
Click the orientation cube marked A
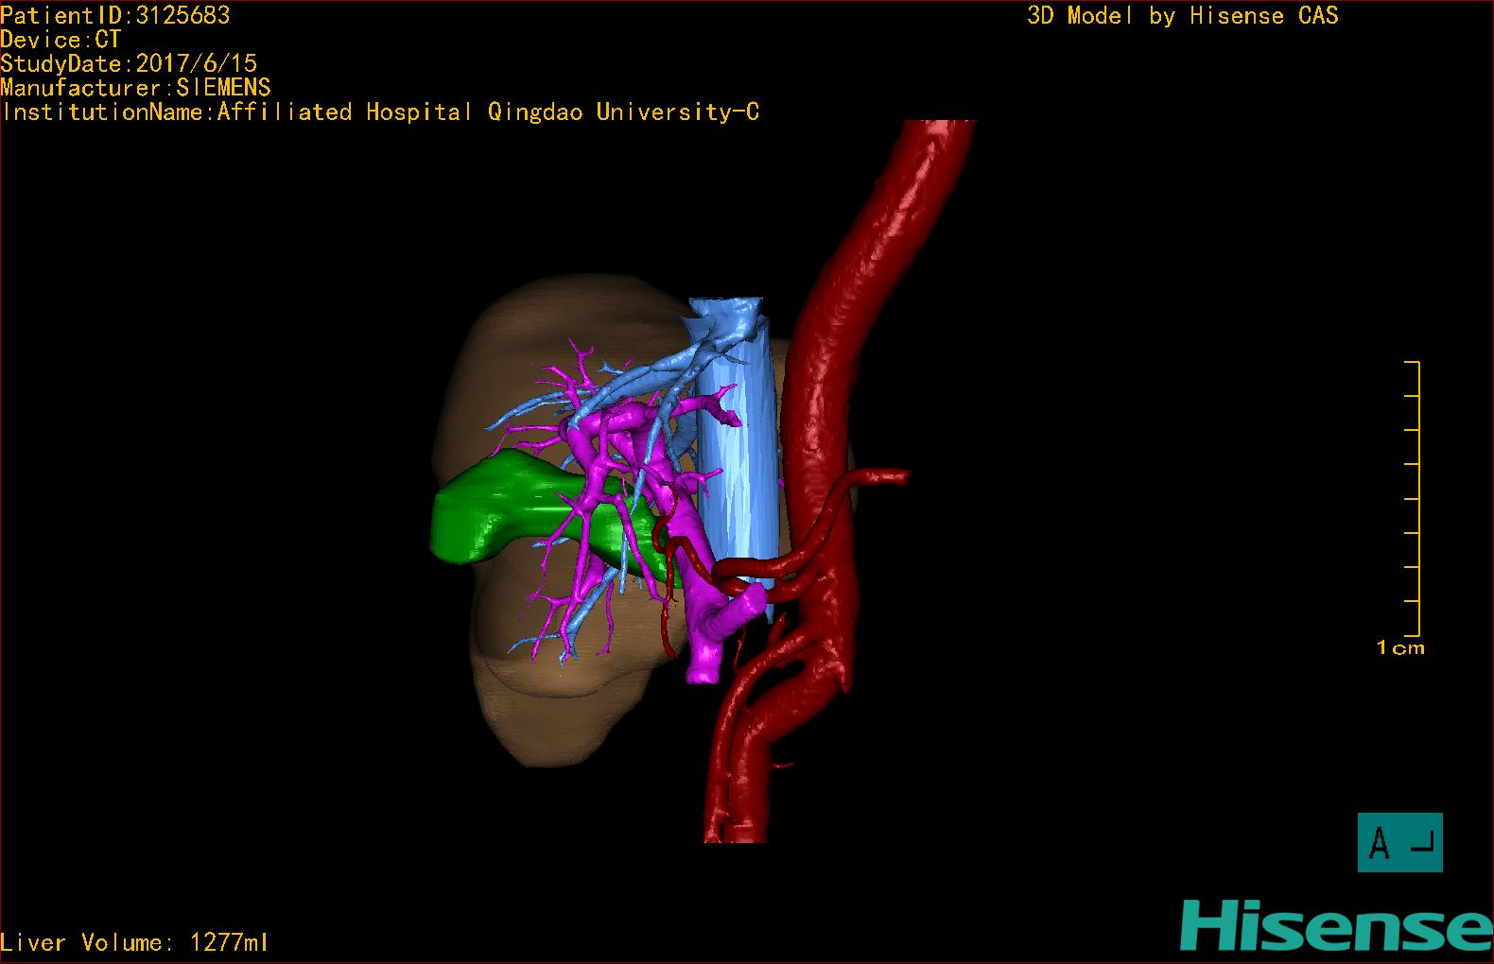point(1399,842)
